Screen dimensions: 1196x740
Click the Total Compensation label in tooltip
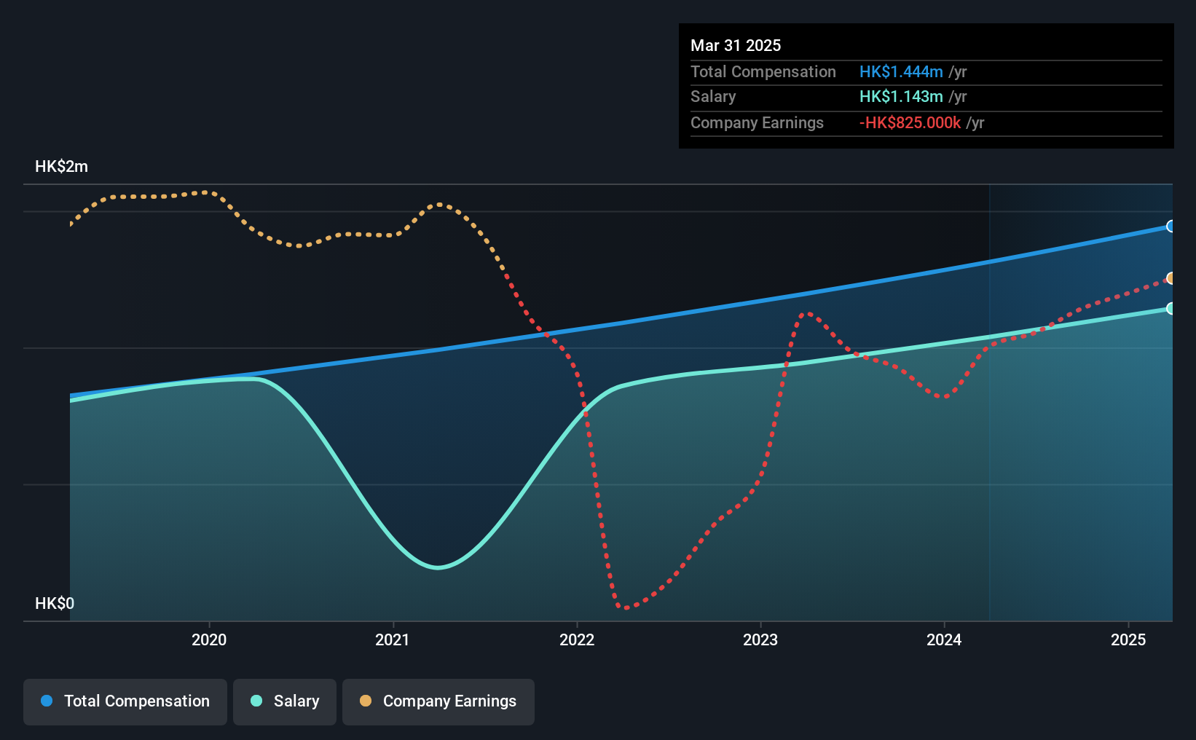pos(763,72)
